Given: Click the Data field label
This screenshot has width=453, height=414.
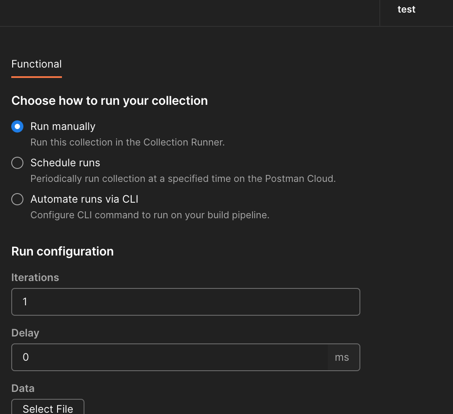Looking at the screenshot, I should tap(23, 388).
